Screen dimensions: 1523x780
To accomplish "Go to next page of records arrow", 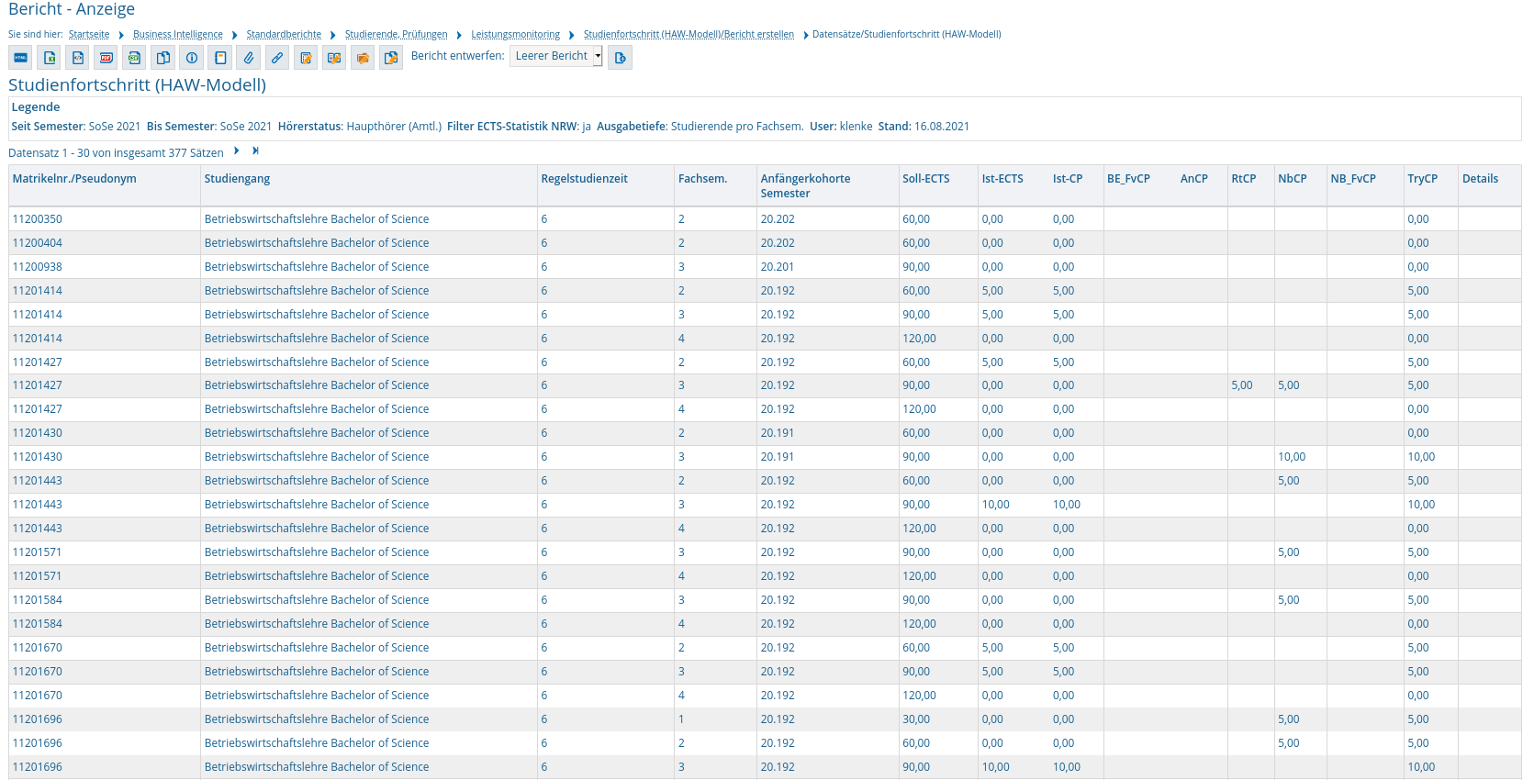I will (x=236, y=151).
